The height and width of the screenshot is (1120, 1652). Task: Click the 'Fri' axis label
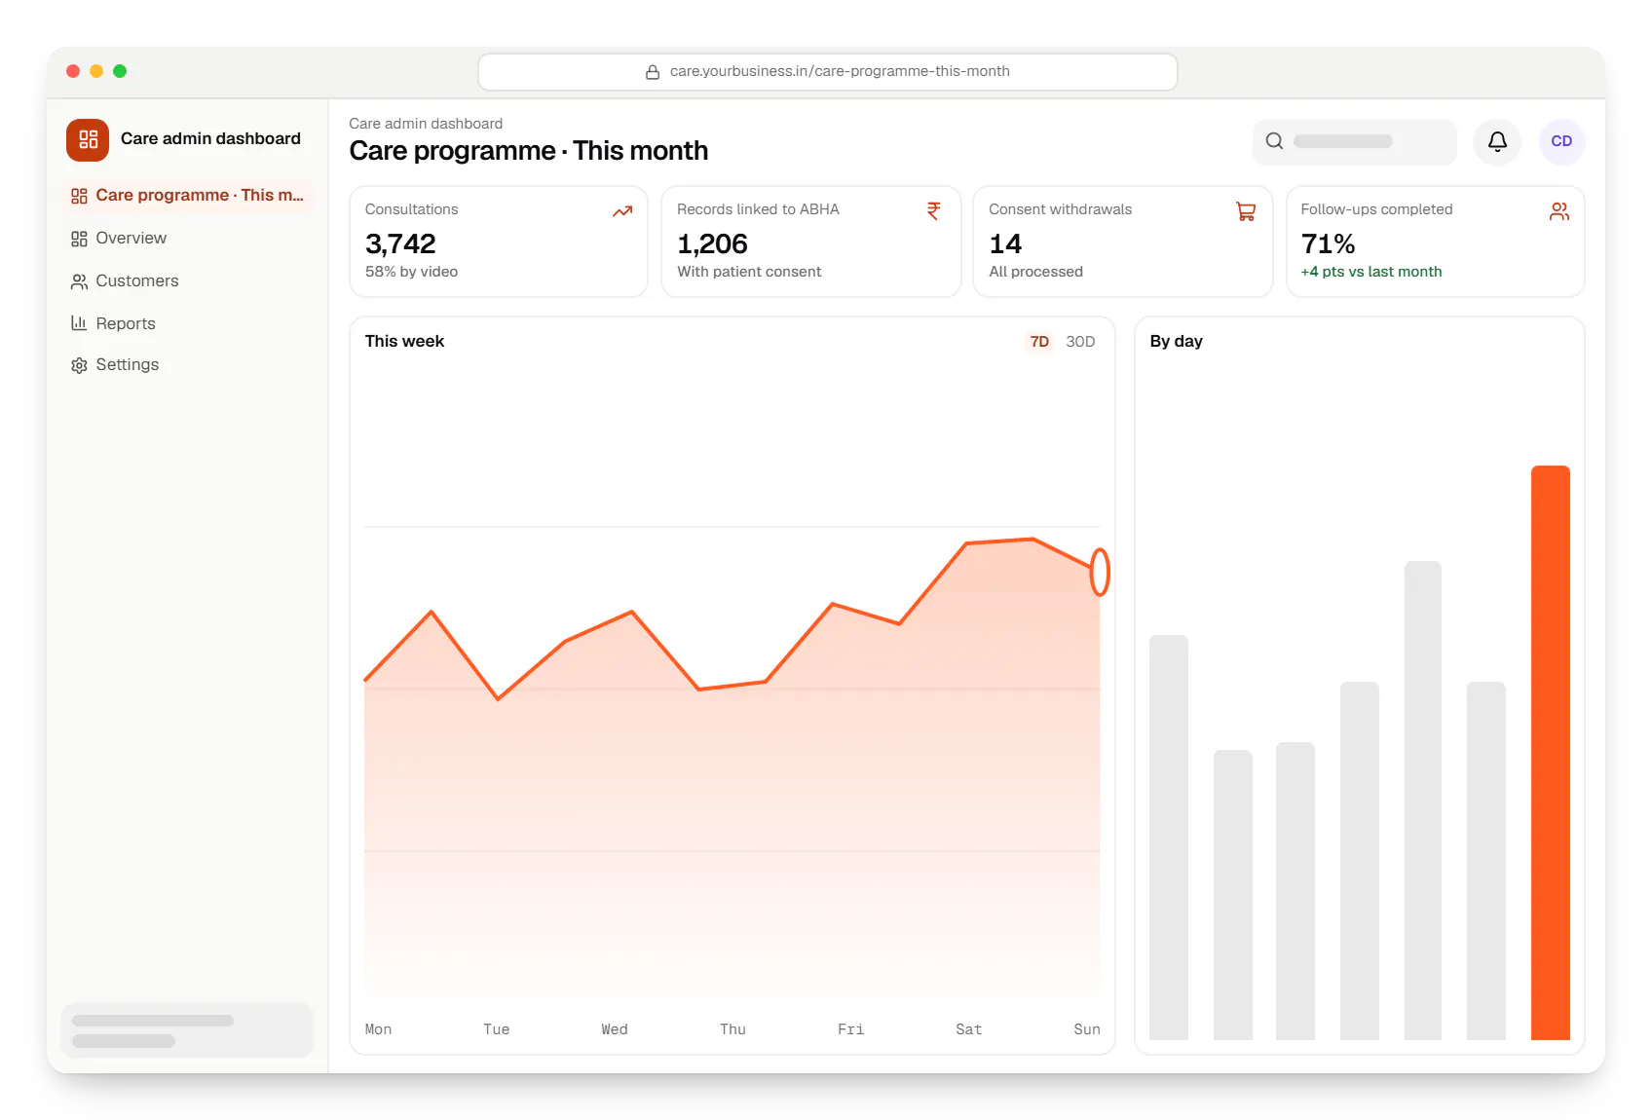coord(850,1029)
